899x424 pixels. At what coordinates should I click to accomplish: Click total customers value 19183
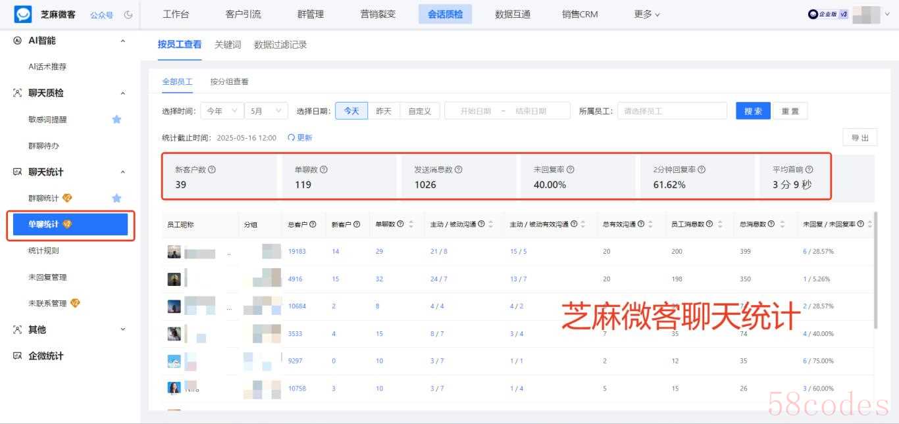click(297, 251)
